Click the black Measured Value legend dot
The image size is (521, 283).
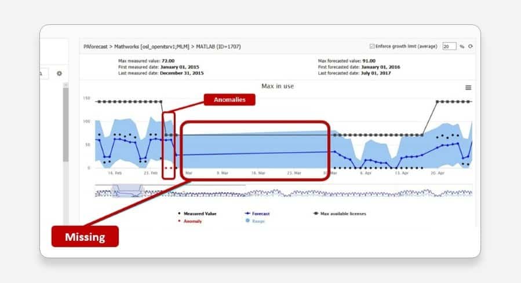pos(180,214)
